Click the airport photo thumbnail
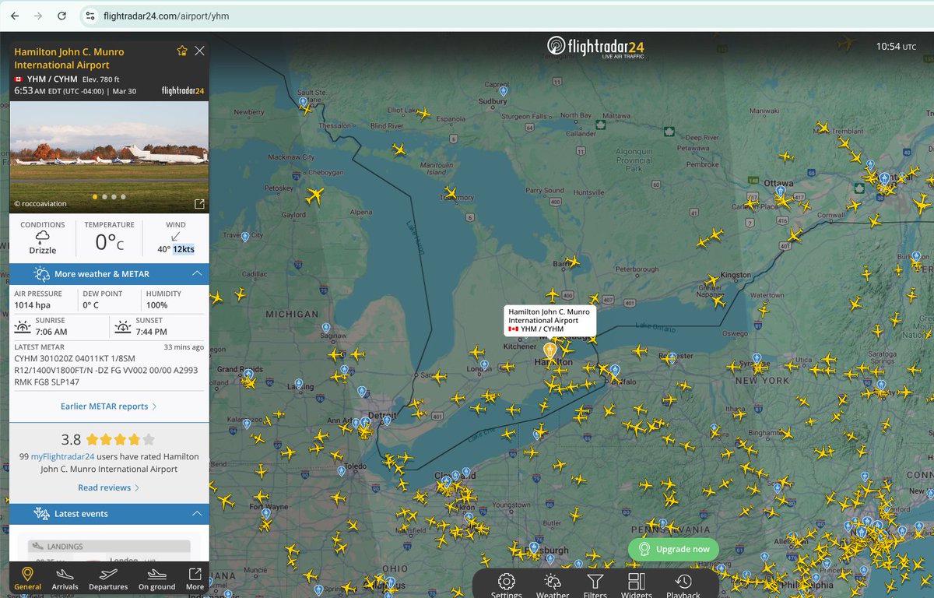Image resolution: width=934 pixels, height=598 pixels. pos(109,156)
